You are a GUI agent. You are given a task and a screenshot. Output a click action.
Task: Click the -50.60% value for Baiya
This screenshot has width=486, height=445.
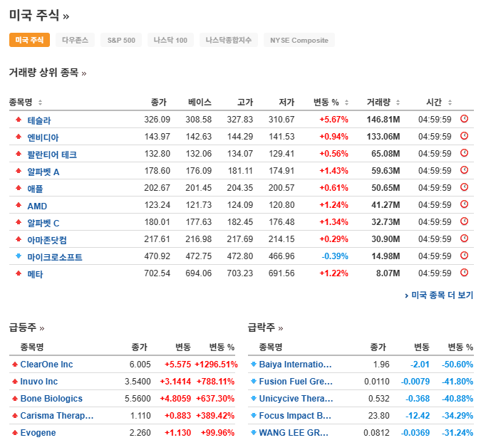457,364
